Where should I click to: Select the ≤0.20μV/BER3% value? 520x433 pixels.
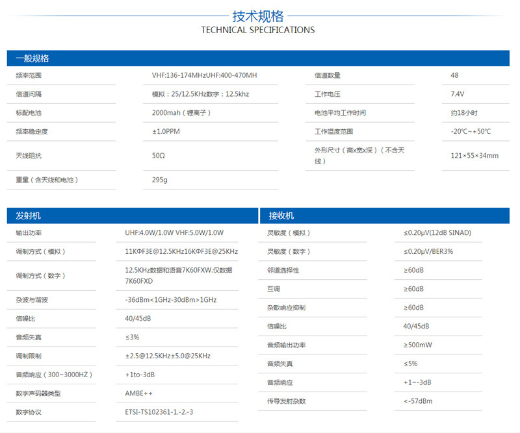click(x=428, y=252)
